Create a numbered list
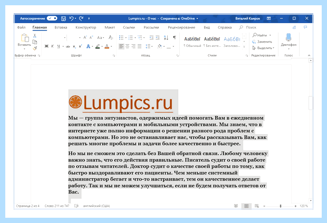This screenshot has height=223, width=327. coord(131,38)
